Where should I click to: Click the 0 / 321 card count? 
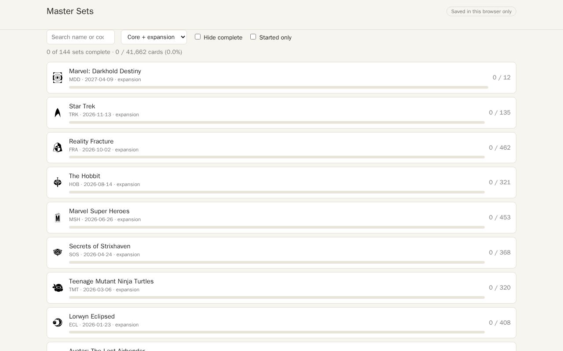pos(500,182)
